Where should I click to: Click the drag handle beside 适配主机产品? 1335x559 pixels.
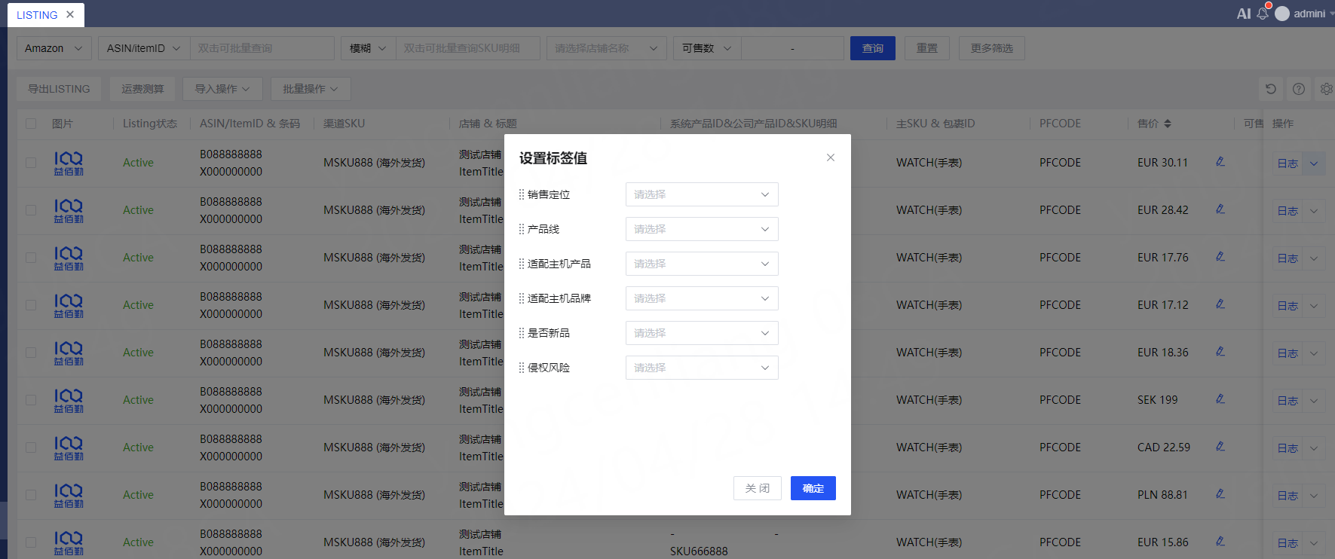[522, 264]
